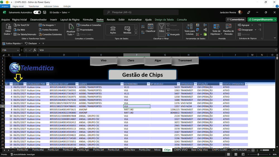Viewport: 279px width, 157px height.
Task: Open Avançado filter options
Action: [173, 34]
